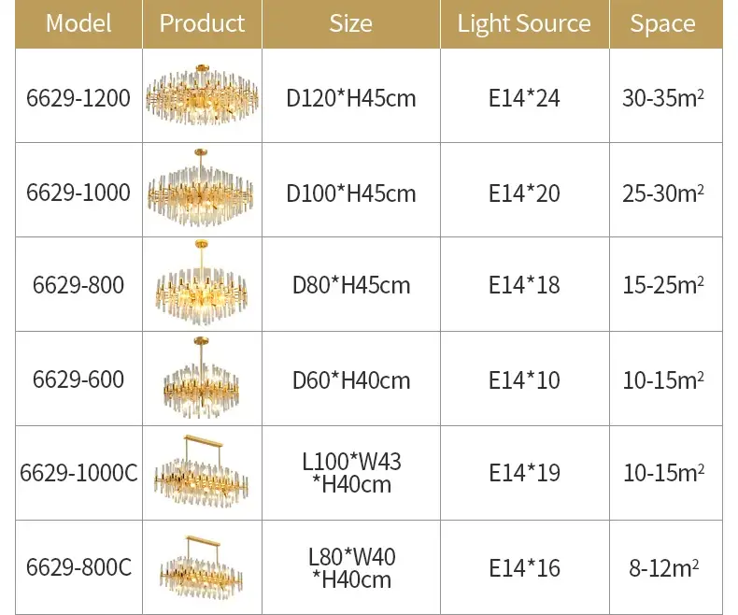The height and width of the screenshot is (615, 738).
Task: Click space value 30-35m²
Action: pos(663,98)
